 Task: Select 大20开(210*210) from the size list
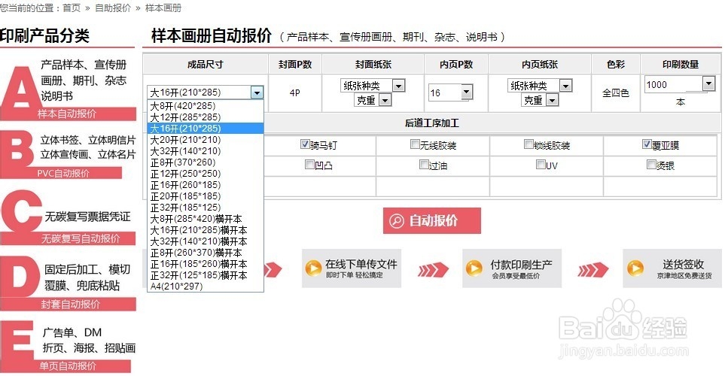(206, 140)
